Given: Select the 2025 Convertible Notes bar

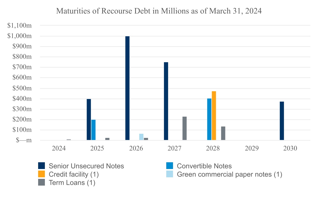Looking at the screenshot, I should pos(93,130).
